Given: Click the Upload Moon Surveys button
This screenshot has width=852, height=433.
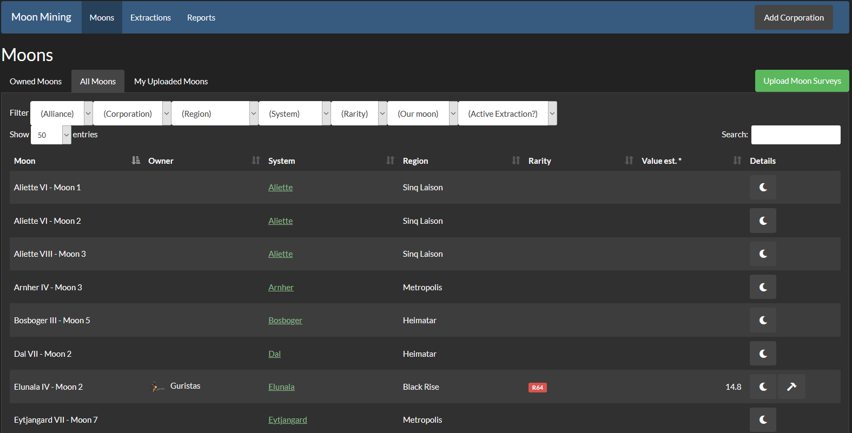Looking at the screenshot, I should (x=802, y=81).
